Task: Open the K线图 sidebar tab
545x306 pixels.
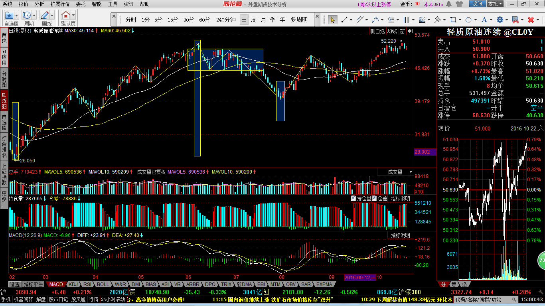Action: pos(4,101)
